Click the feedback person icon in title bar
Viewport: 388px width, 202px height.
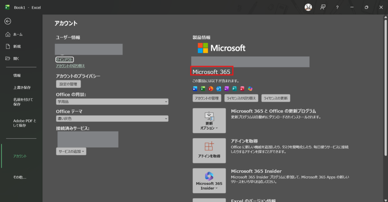[323, 7]
